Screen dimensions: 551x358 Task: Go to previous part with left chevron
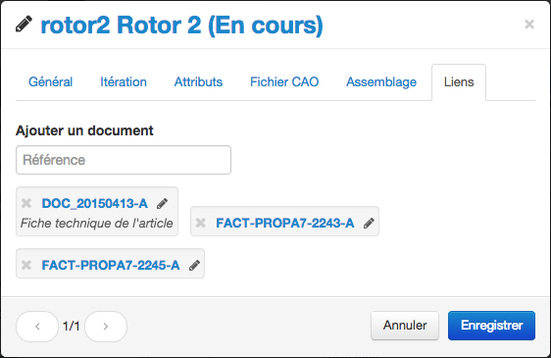(x=37, y=327)
